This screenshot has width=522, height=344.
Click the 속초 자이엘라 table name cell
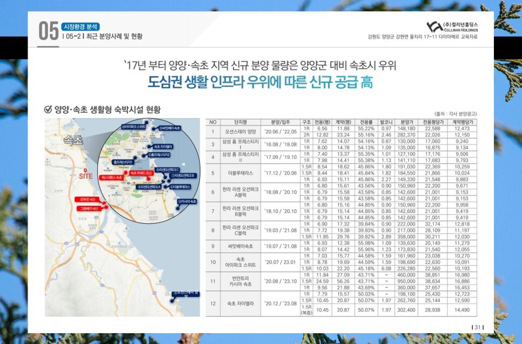coord(240,304)
